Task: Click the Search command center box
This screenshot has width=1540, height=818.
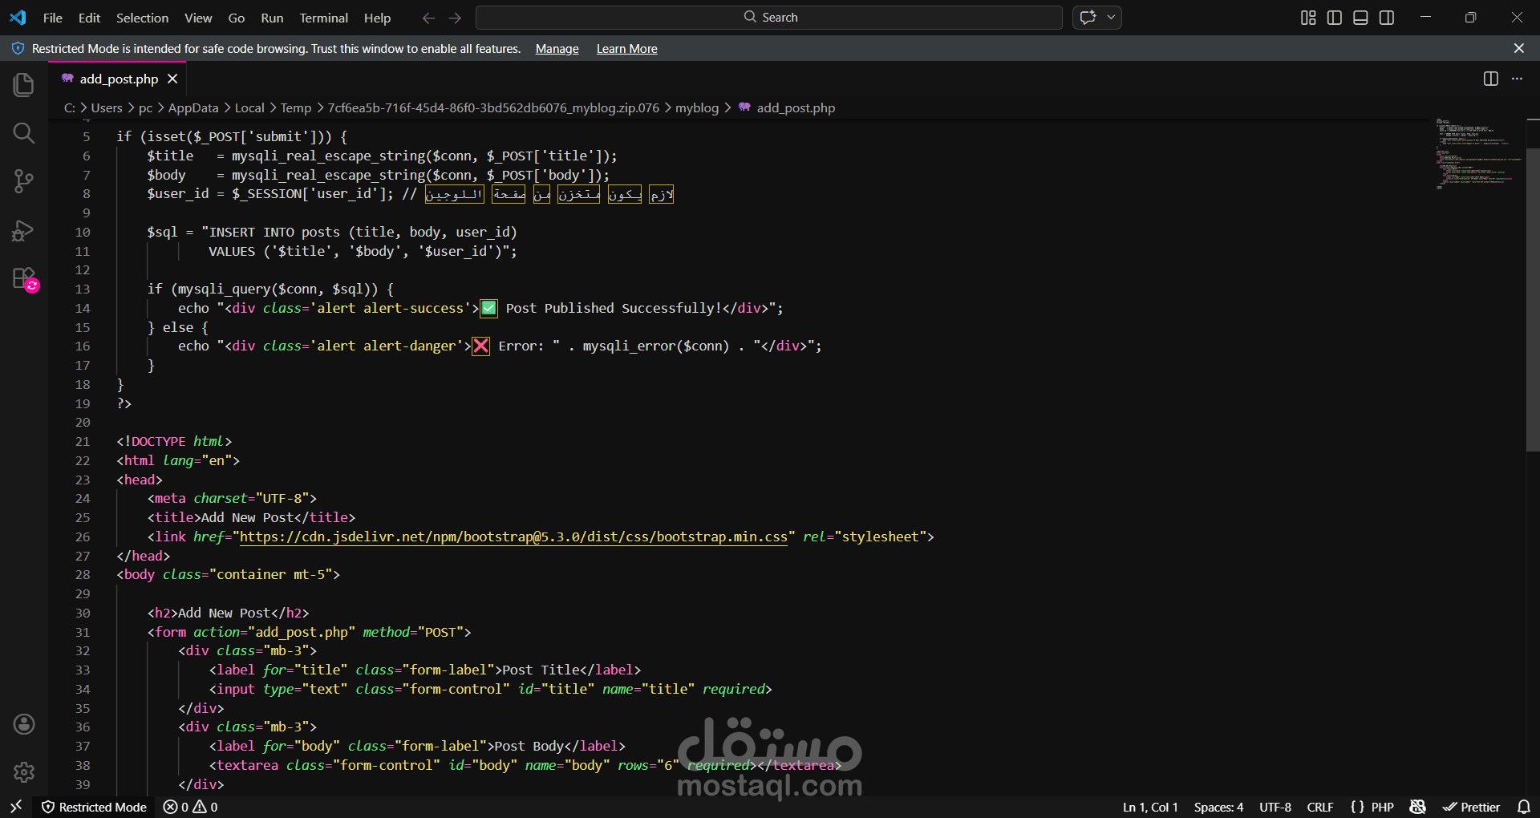Action: [768, 18]
